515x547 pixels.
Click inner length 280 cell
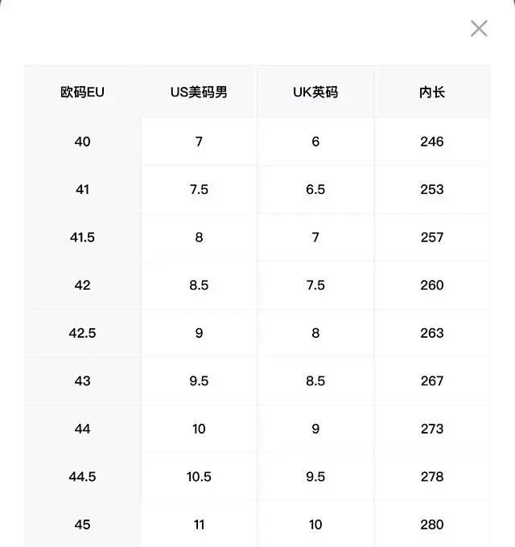(432, 524)
